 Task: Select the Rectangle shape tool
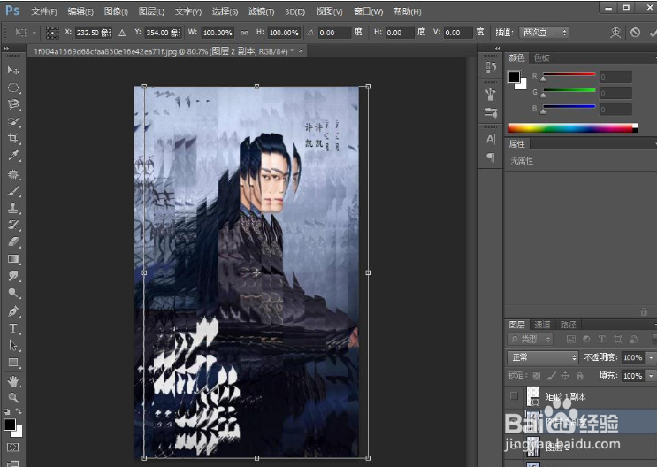pos(13,363)
